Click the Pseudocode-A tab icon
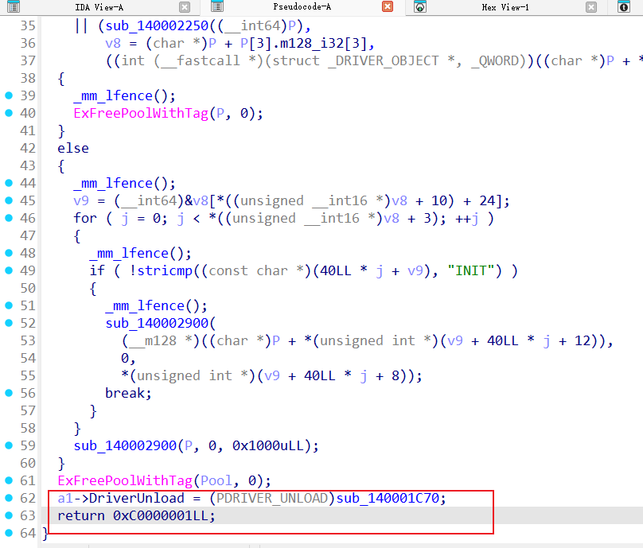643x548 pixels. [x=216, y=7]
